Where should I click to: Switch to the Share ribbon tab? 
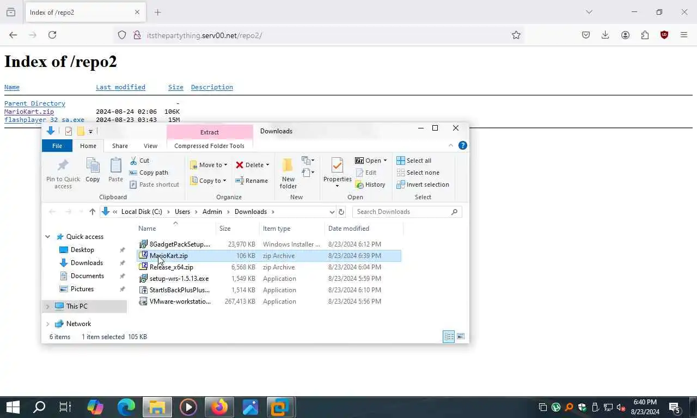pyautogui.click(x=120, y=145)
